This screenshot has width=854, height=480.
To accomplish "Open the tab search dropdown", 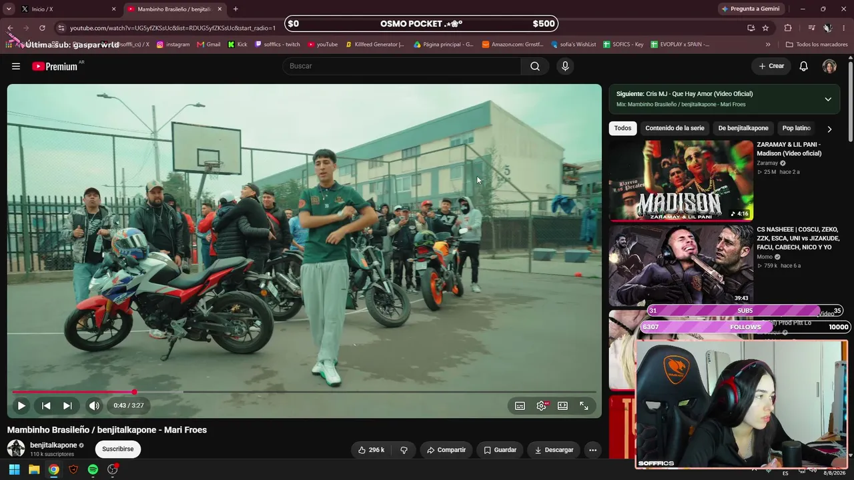I will point(9,9).
